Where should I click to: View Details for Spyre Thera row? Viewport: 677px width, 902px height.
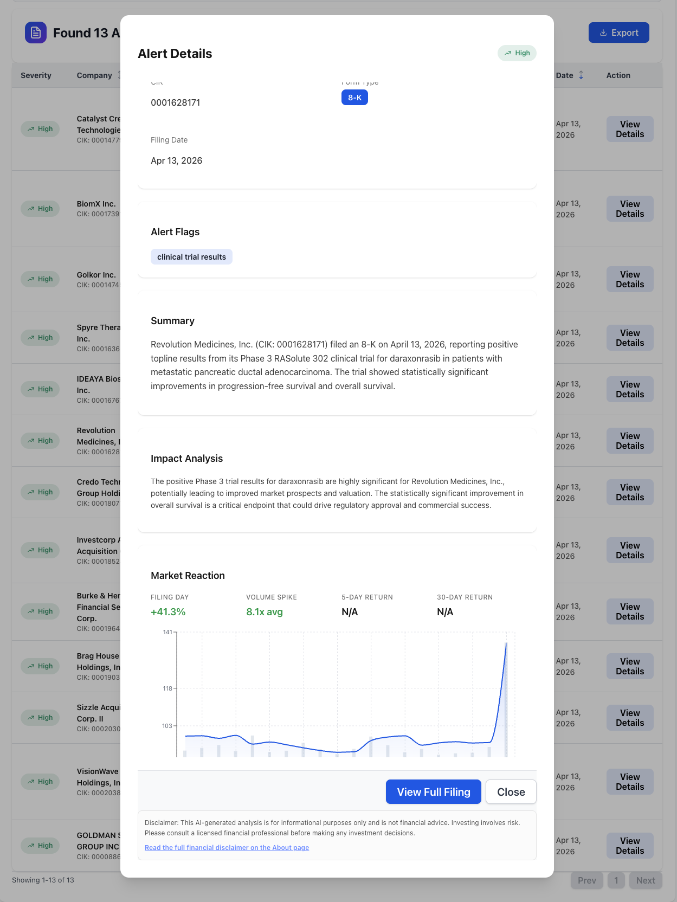(x=630, y=338)
